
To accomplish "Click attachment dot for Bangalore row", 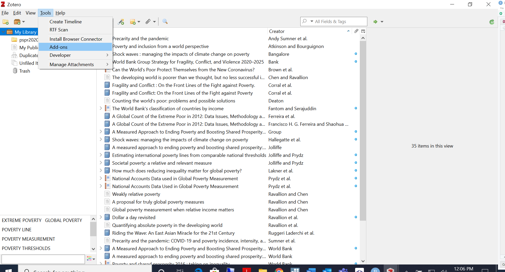I will coord(356,54).
